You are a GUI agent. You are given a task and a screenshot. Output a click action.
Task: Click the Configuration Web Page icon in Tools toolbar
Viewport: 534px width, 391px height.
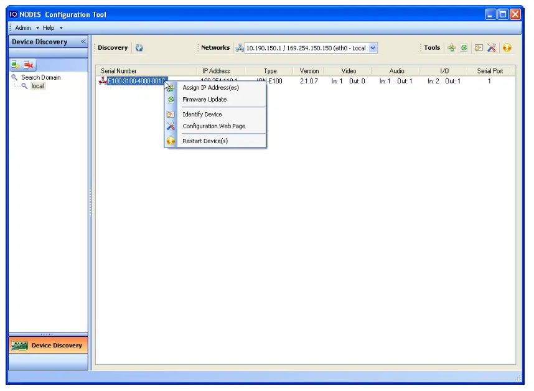[492, 48]
